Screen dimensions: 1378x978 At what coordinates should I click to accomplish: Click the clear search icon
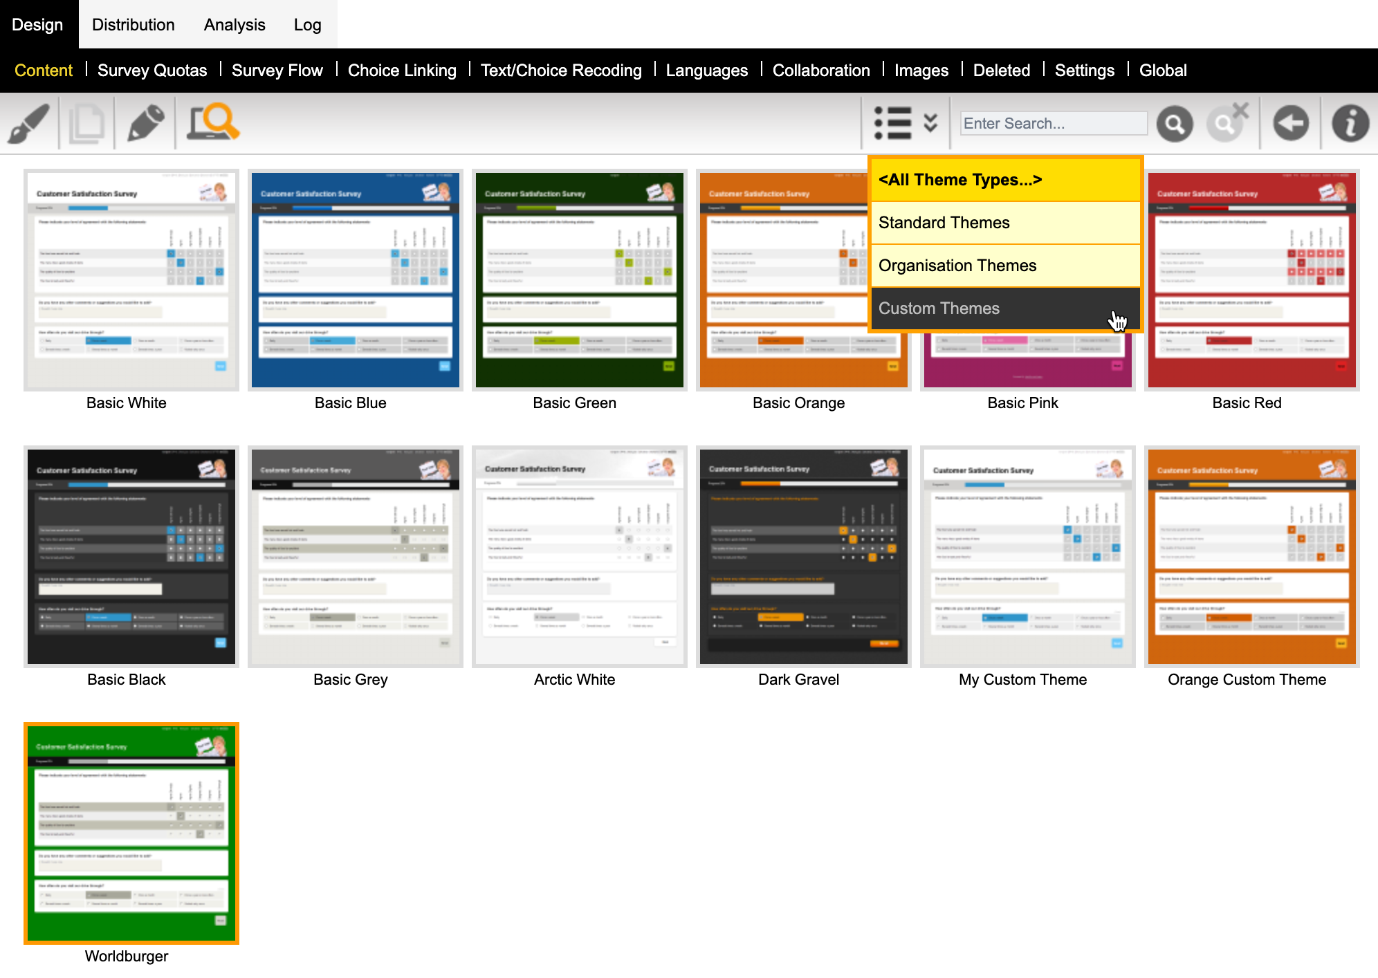click(1224, 123)
